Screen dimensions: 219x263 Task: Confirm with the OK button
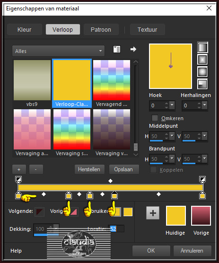point(151,251)
